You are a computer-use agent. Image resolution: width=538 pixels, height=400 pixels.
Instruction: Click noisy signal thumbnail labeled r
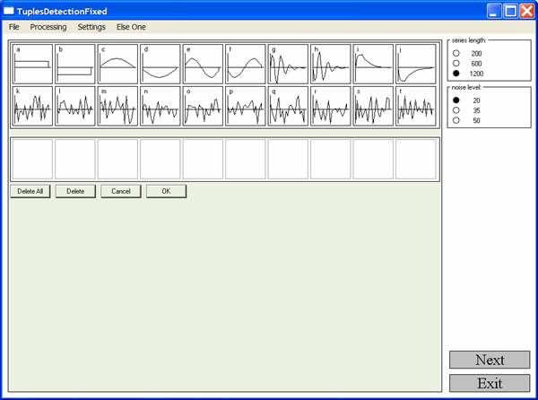coord(330,106)
